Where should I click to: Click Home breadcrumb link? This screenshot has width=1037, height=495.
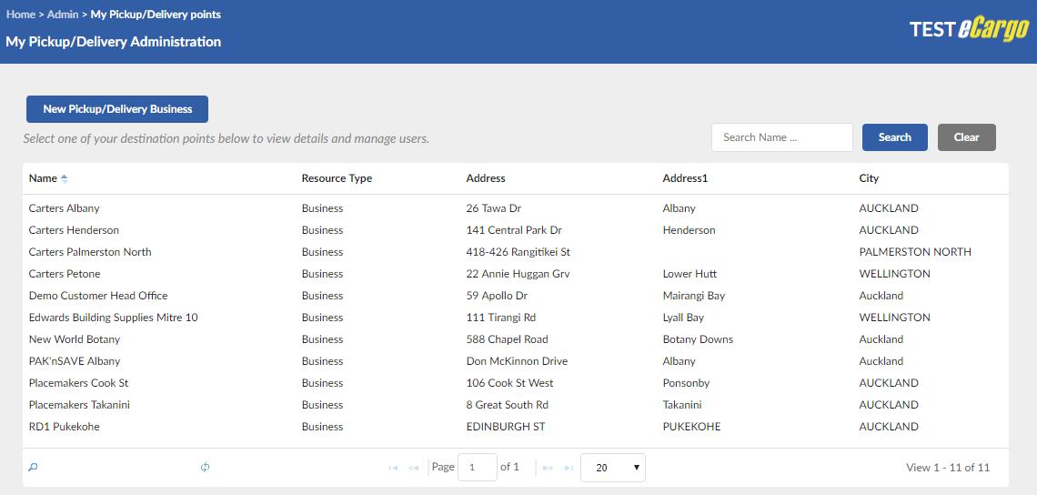click(21, 14)
